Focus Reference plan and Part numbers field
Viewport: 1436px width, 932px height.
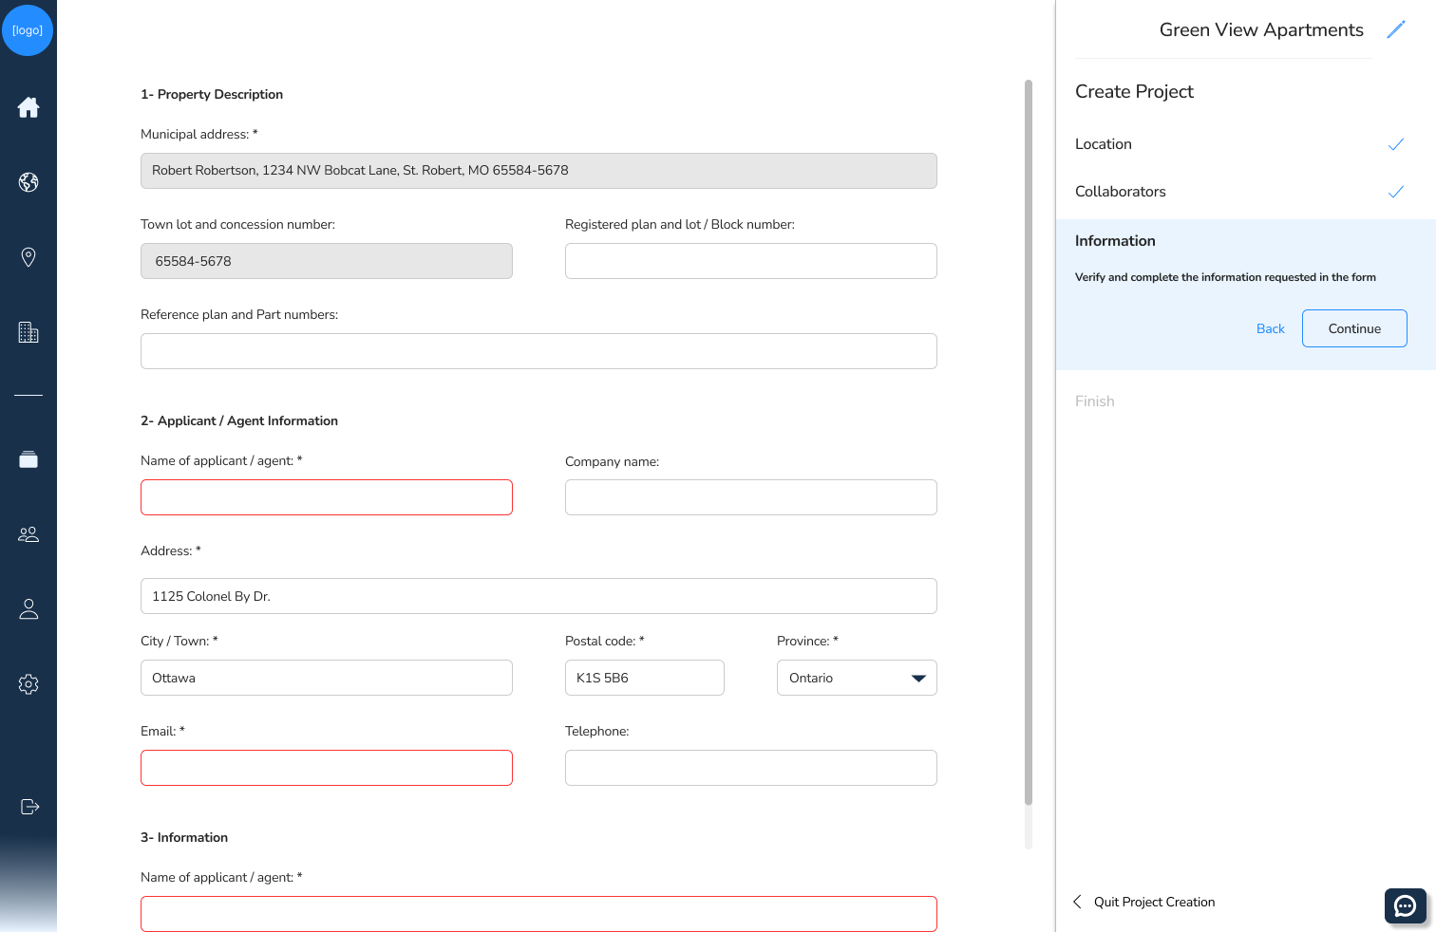pos(538,351)
